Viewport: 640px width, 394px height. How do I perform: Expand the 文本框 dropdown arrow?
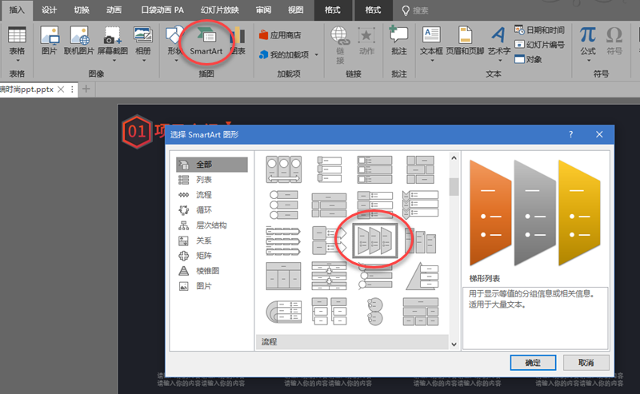coord(432,61)
